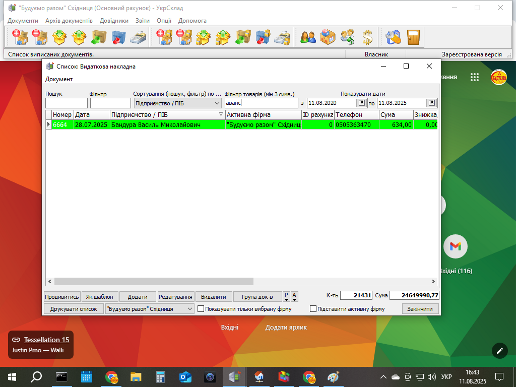Enable 'Підставити активну фірму' checkbox
The image size is (516, 387).
click(x=313, y=309)
